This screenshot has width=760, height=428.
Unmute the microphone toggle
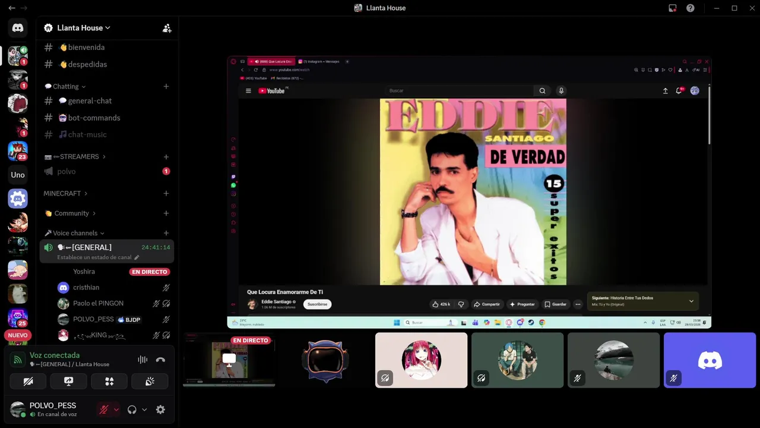[x=104, y=410]
